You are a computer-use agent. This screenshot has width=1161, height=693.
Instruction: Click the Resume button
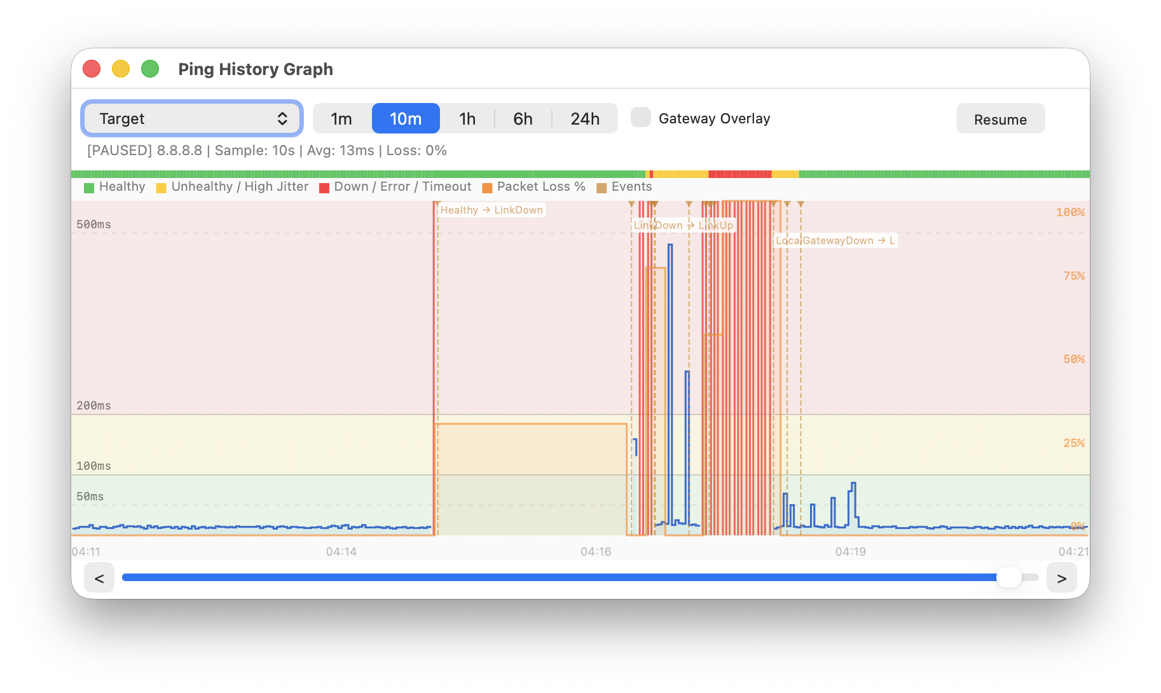[1000, 119]
